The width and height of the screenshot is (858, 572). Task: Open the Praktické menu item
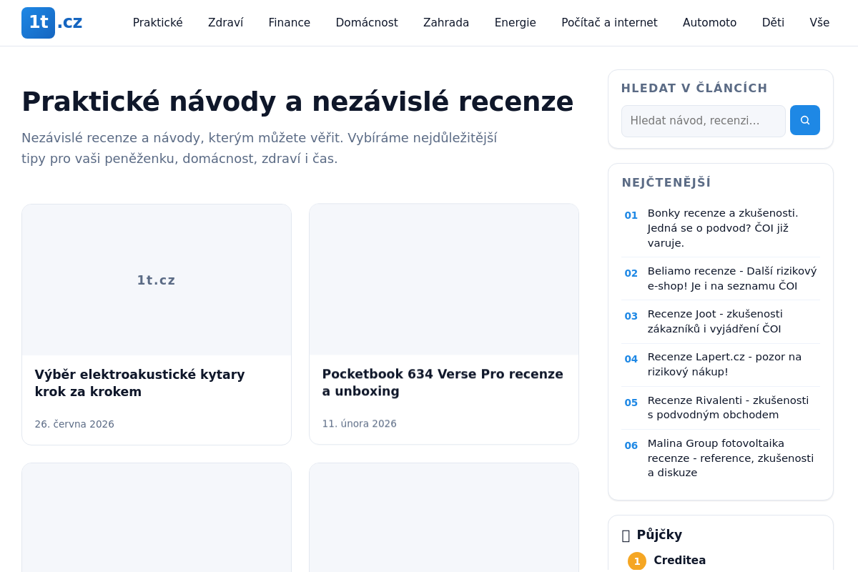pyautogui.click(x=158, y=23)
